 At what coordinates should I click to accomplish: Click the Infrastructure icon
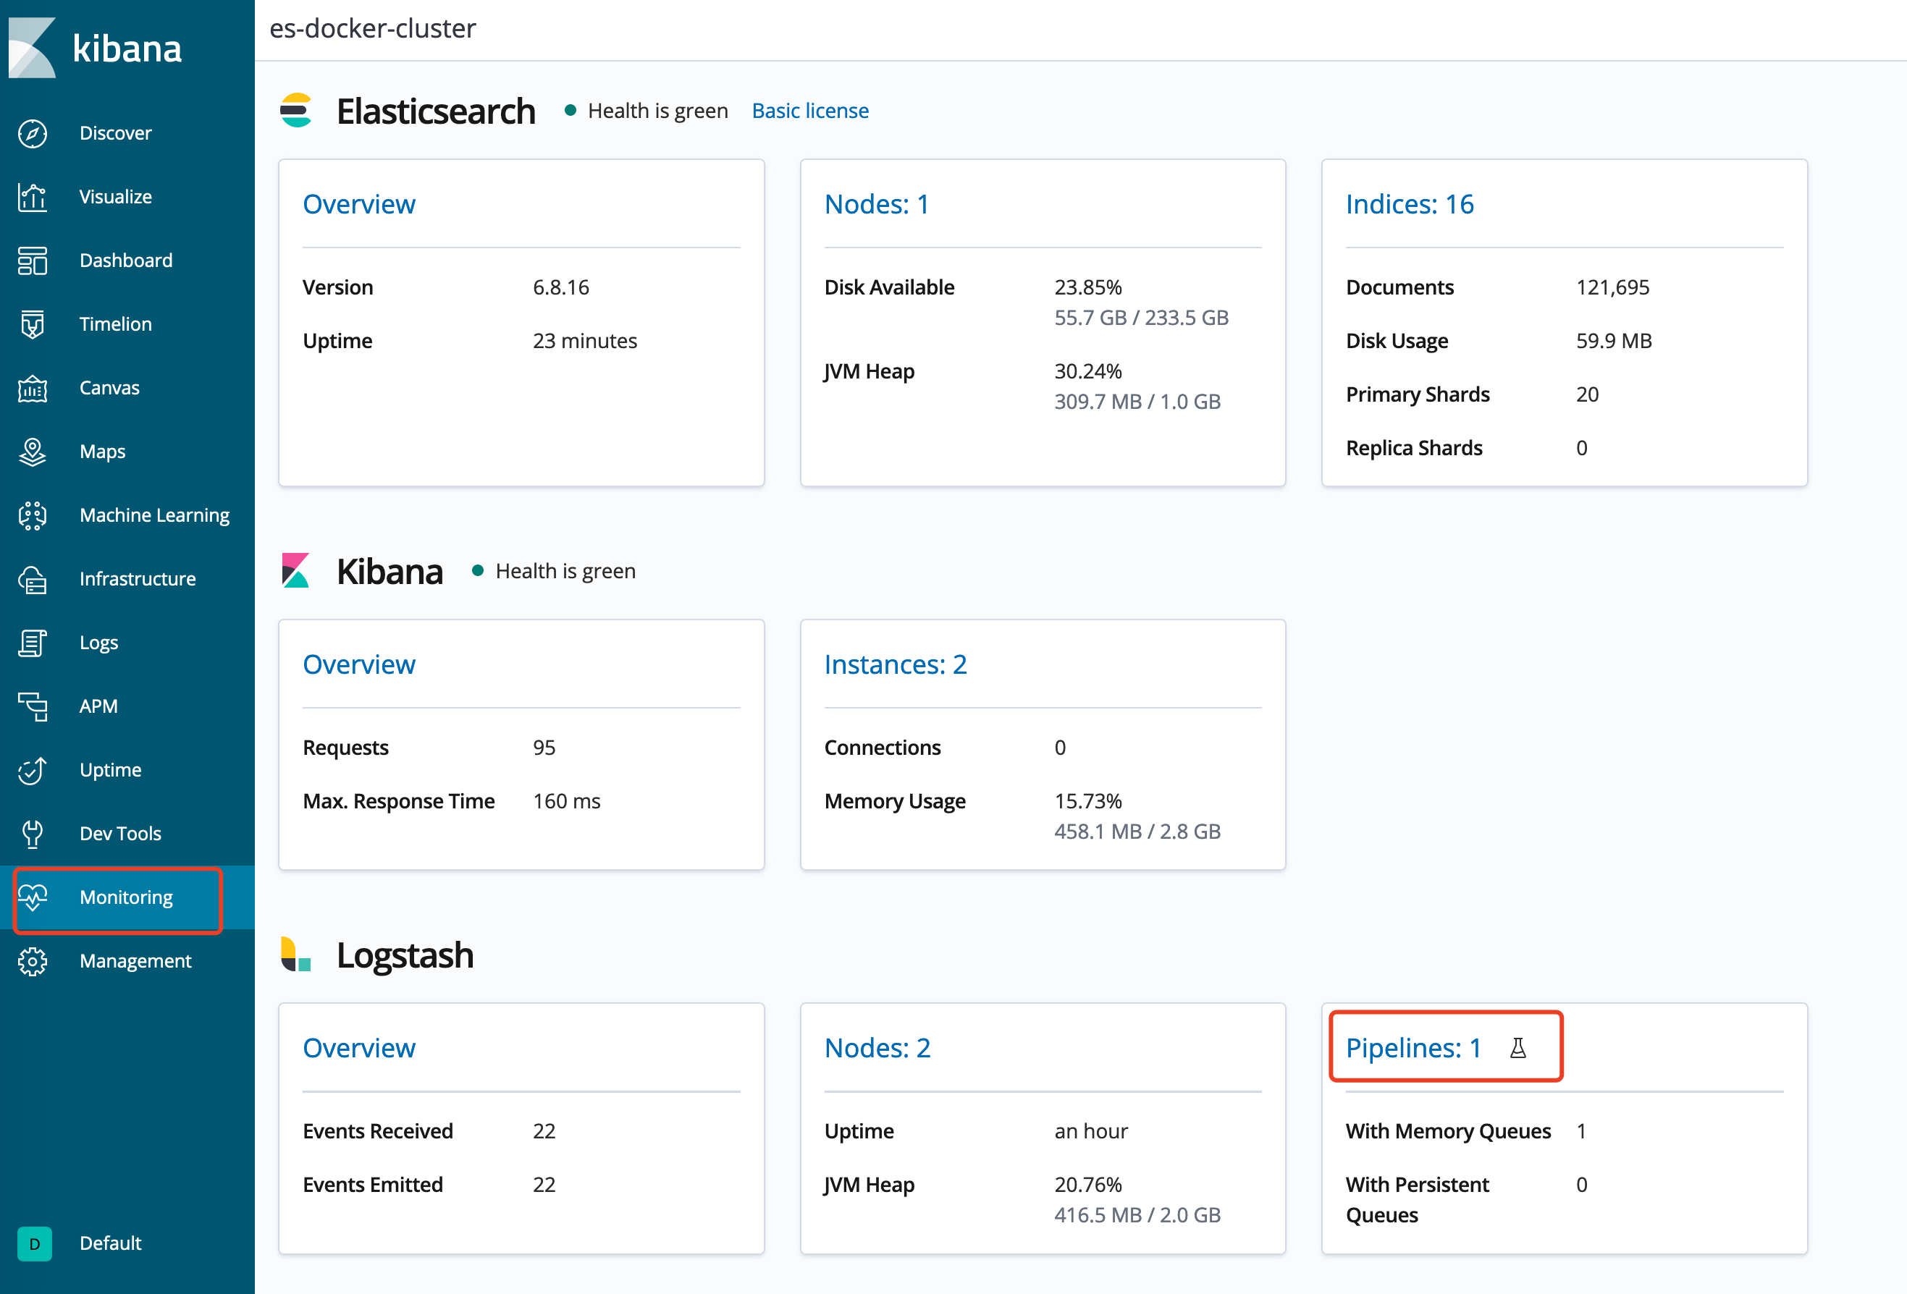coord(33,579)
